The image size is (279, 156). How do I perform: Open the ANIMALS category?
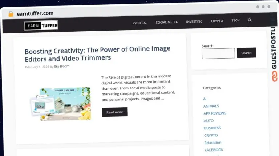[x=211, y=106]
